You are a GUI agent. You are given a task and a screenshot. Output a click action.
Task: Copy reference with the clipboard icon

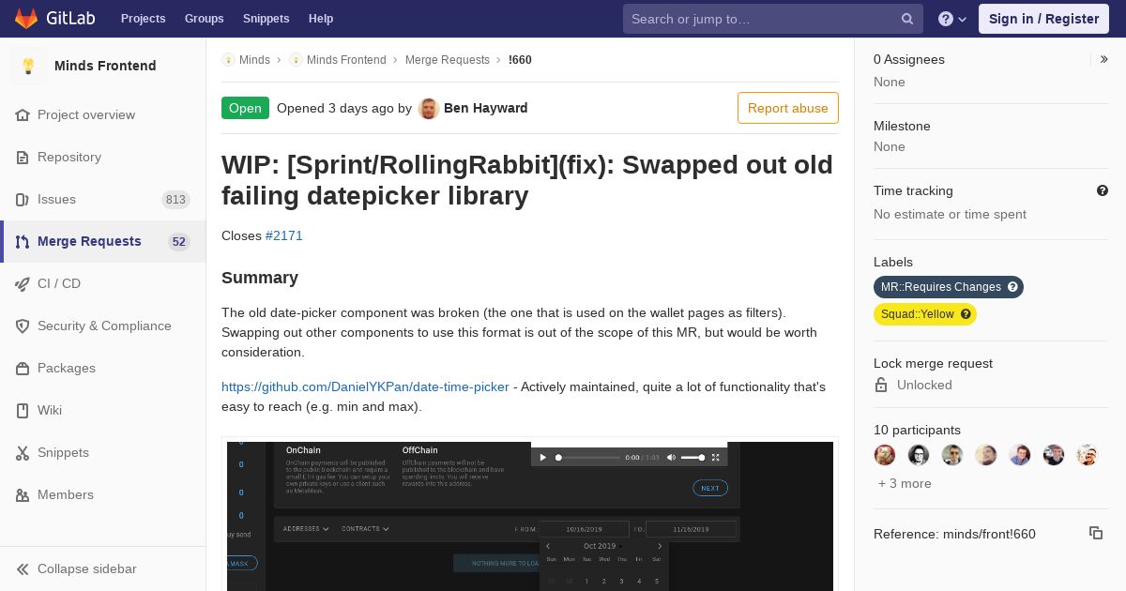point(1095,533)
